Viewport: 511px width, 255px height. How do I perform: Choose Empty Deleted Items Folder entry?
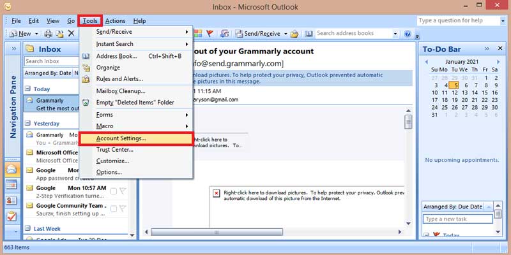pyautogui.click(x=136, y=103)
